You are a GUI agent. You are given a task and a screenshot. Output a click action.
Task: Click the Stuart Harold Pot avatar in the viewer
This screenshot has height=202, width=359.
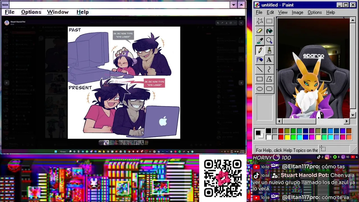click(x=7, y=23)
